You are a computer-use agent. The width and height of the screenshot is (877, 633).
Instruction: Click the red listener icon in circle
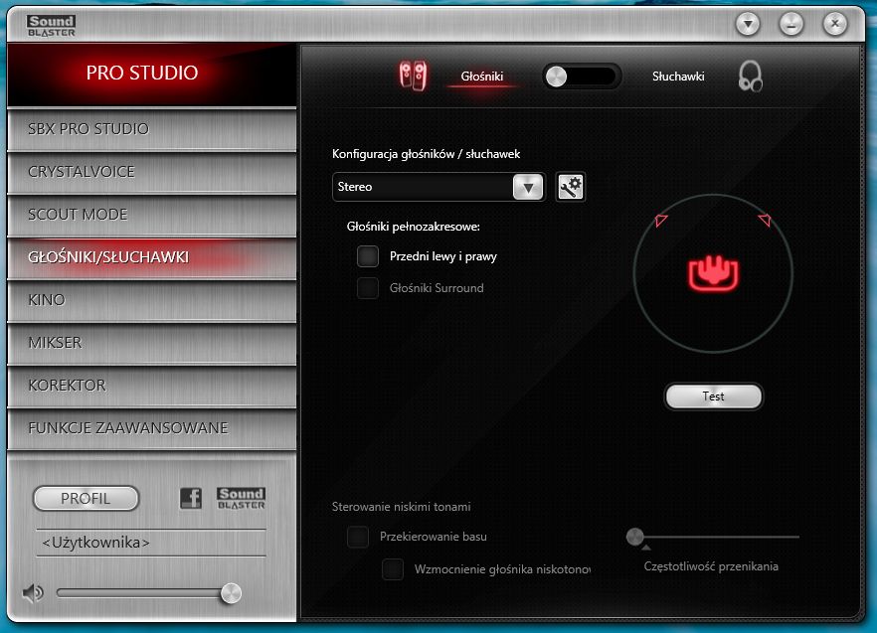point(713,273)
